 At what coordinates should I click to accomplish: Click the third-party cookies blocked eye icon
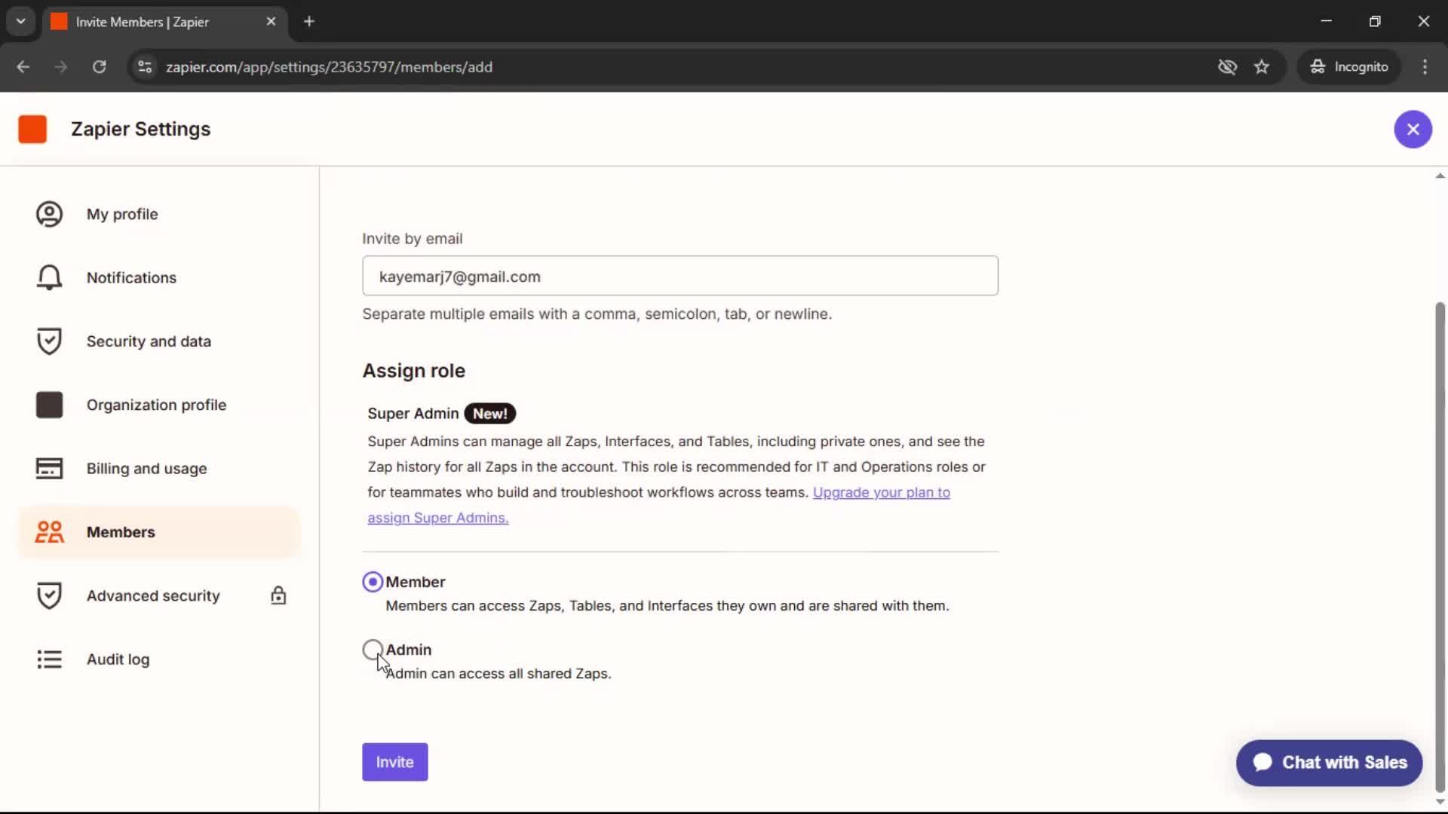[x=1227, y=67]
